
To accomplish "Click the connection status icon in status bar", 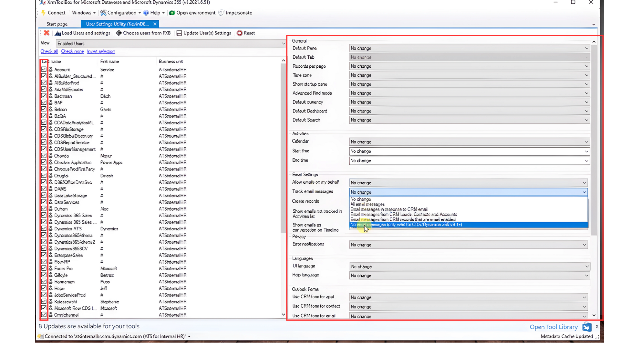I will [x=41, y=336].
